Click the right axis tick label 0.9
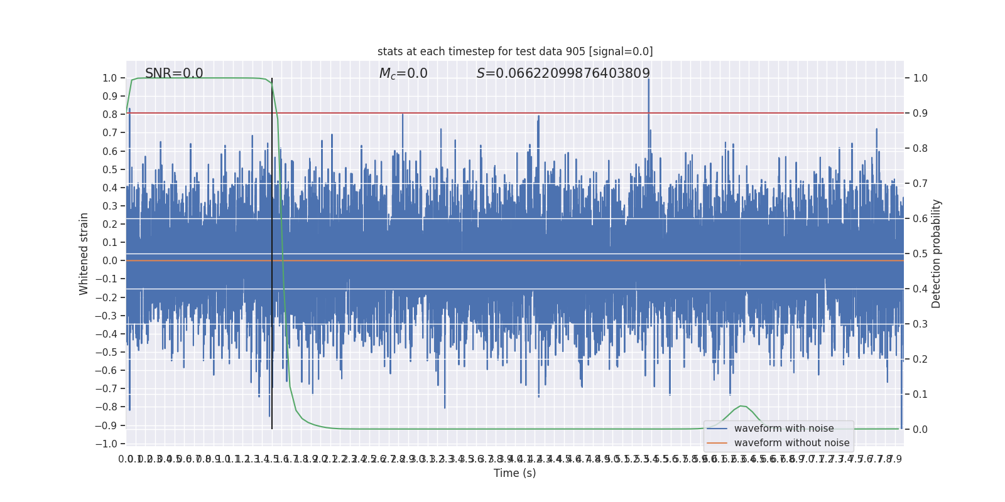1005x502 pixels. (920, 114)
